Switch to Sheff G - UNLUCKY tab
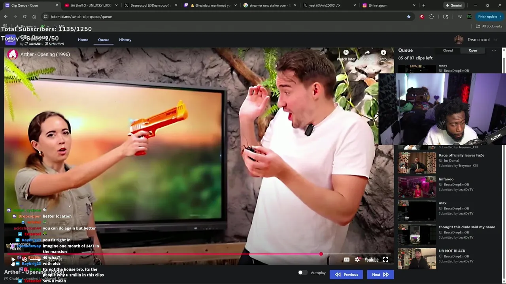The image size is (506, 284). coord(91,6)
